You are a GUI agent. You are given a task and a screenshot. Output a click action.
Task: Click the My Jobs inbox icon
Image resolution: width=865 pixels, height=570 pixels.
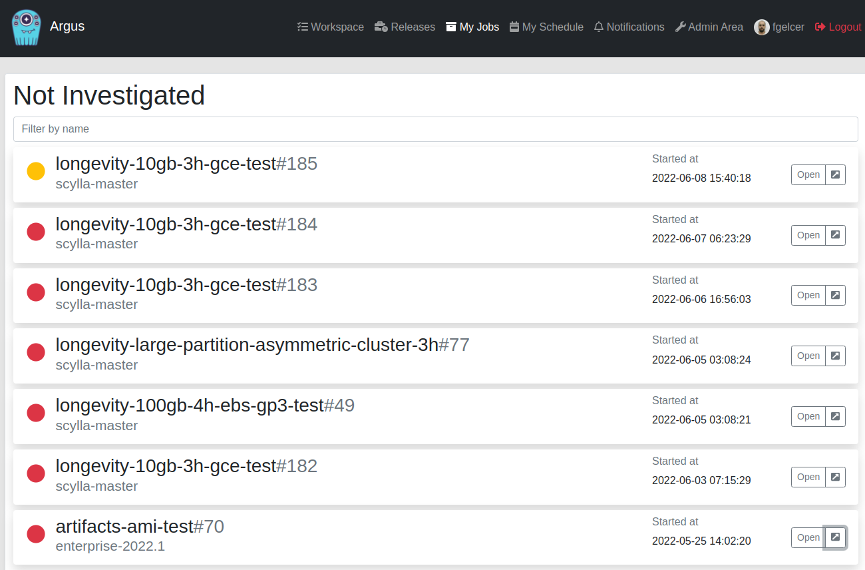[x=450, y=27]
